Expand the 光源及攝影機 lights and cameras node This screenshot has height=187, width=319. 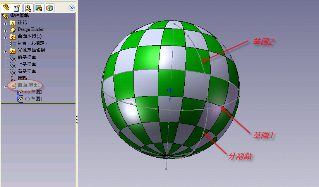click(5, 51)
